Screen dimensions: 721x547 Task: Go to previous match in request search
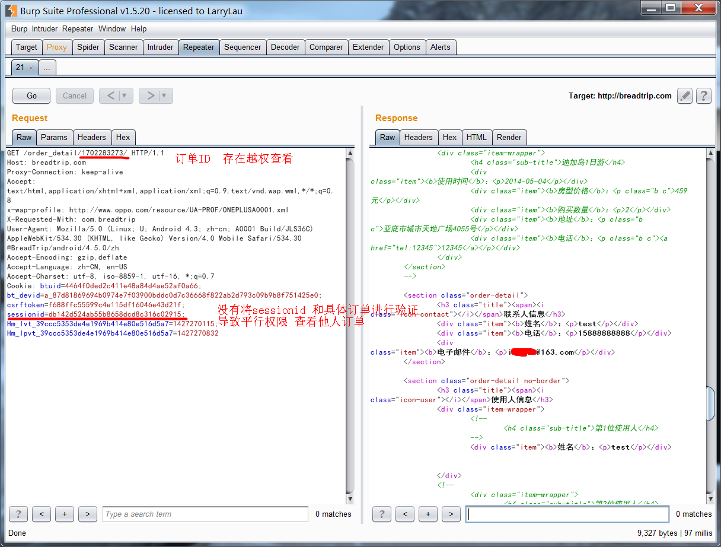pos(41,514)
